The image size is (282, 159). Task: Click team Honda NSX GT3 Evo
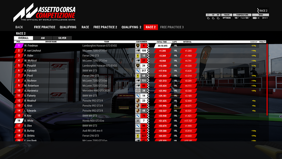[93, 121]
